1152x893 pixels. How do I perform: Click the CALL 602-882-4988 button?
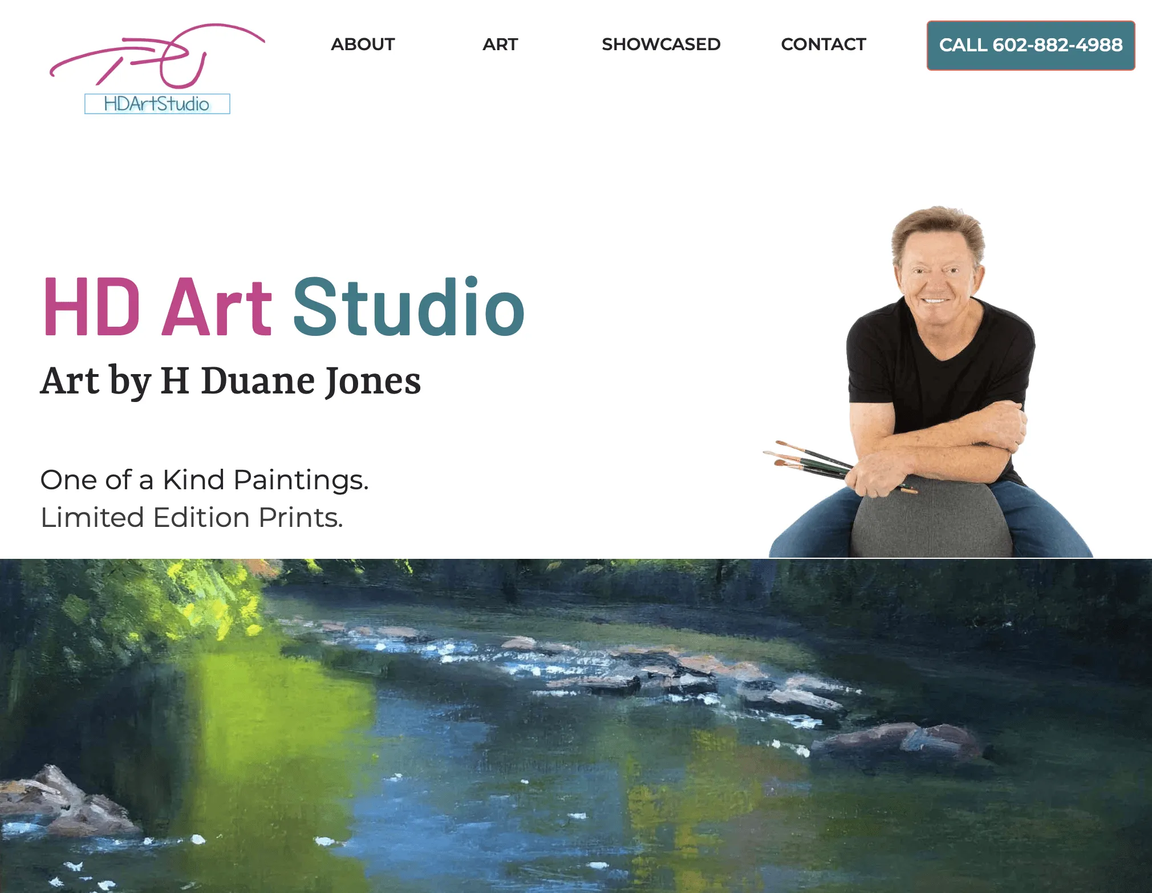tap(1031, 46)
